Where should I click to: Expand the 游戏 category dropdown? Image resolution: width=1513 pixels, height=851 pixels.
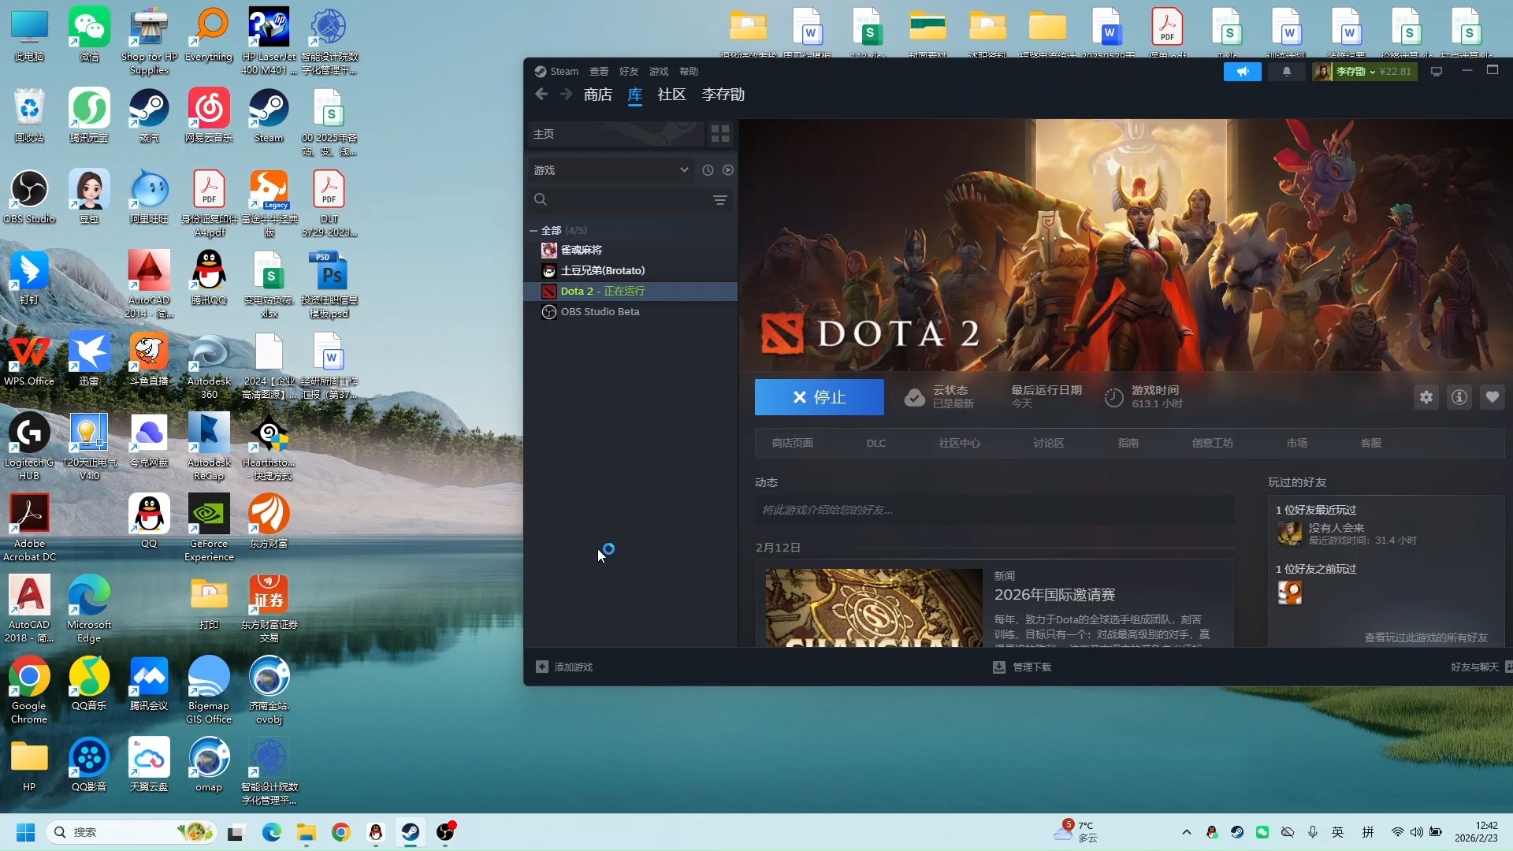(684, 170)
